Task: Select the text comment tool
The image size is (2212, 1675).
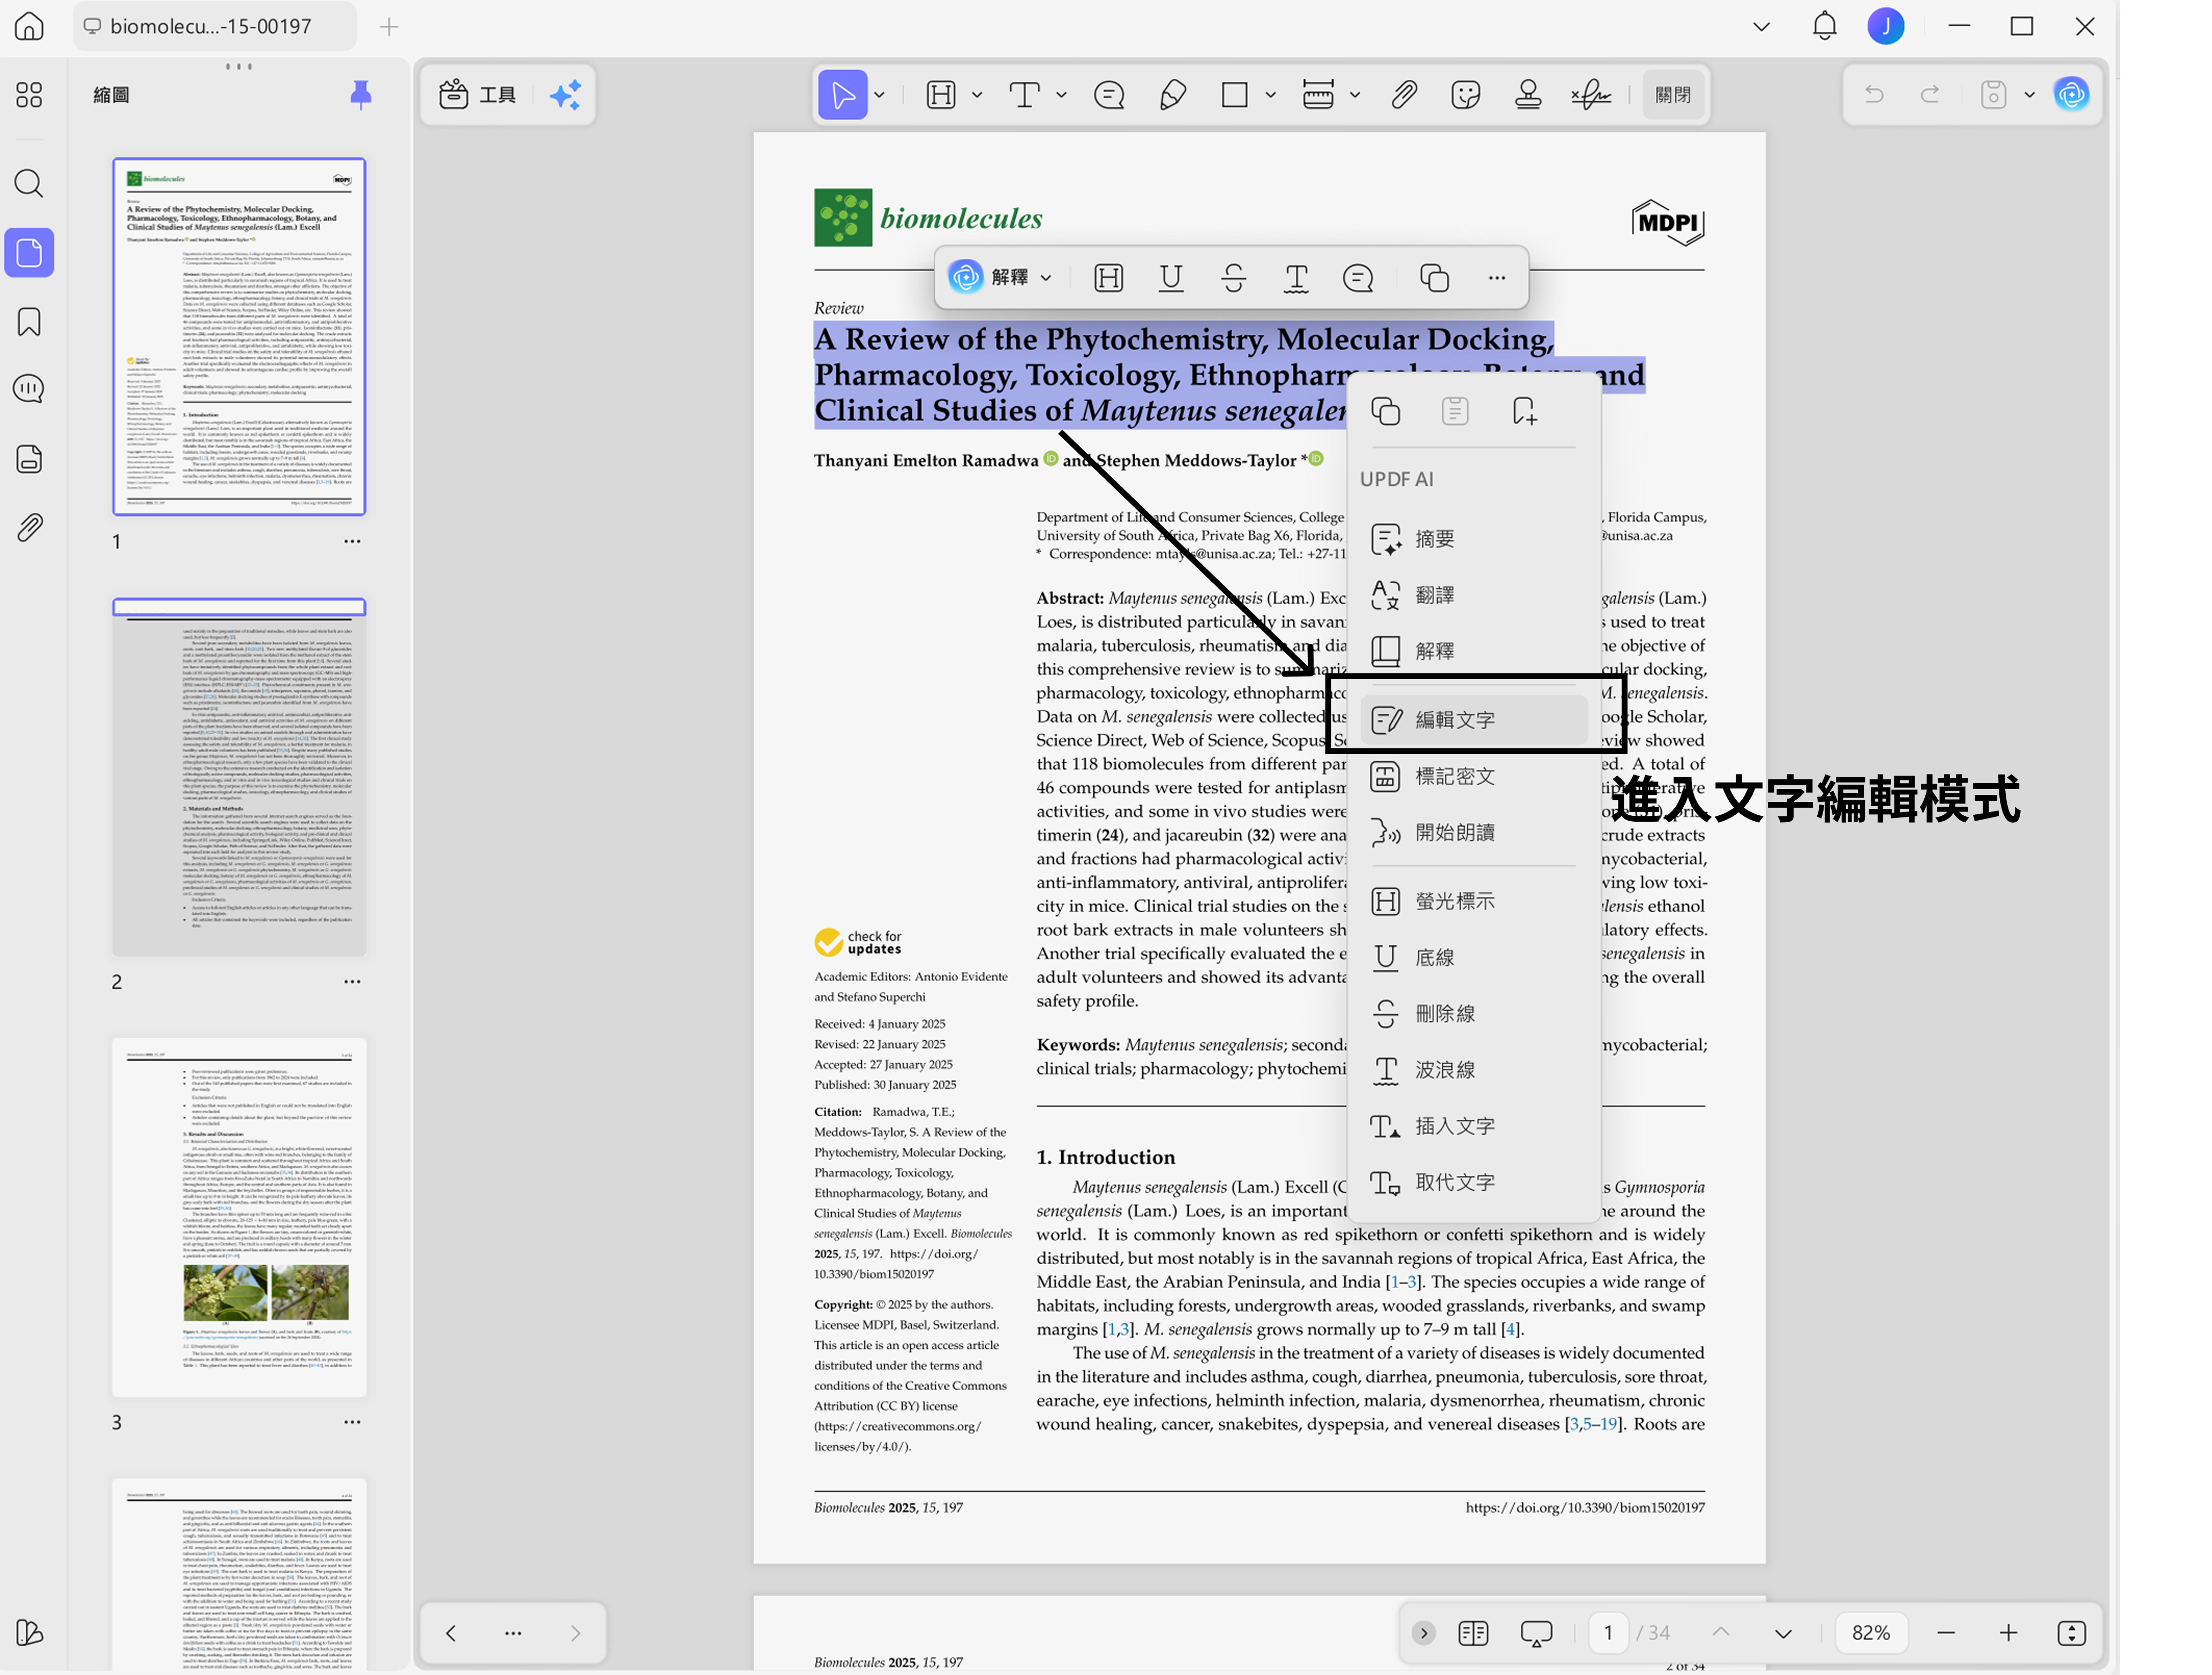Action: pos(1025,95)
